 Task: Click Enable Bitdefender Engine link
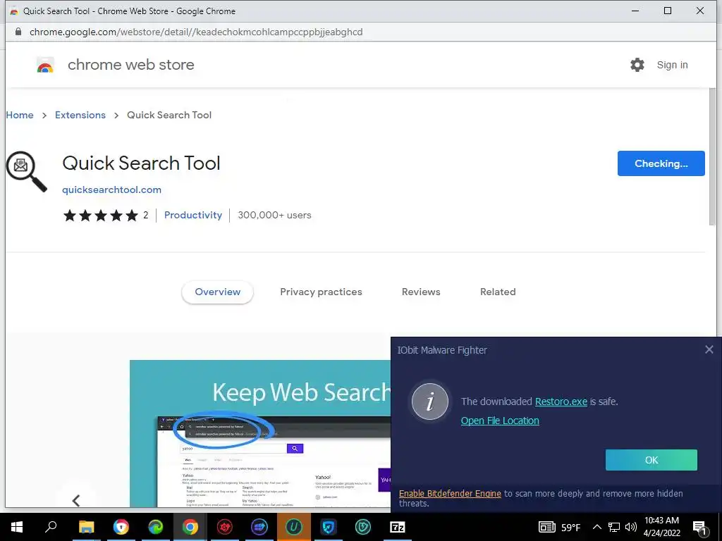[x=450, y=493]
